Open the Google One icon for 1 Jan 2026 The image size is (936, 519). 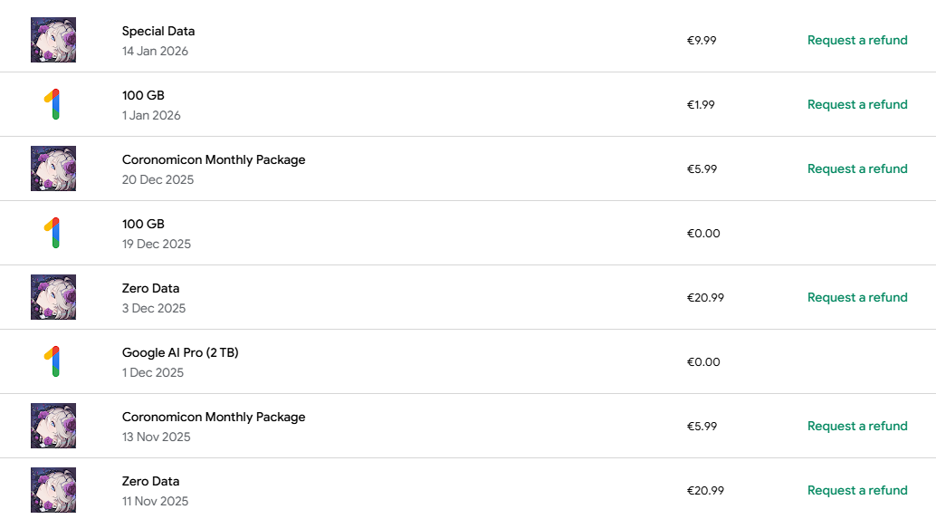pos(53,104)
